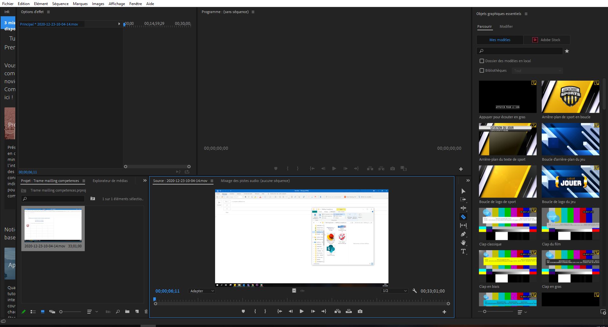Select the Razor tool in the tools panel

pos(463,217)
